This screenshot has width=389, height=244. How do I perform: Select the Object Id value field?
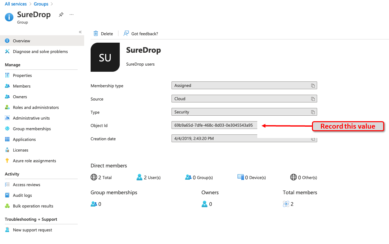(215, 125)
